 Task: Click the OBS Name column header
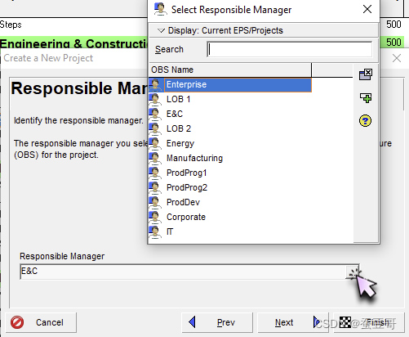pyautogui.click(x=230, y=70)
